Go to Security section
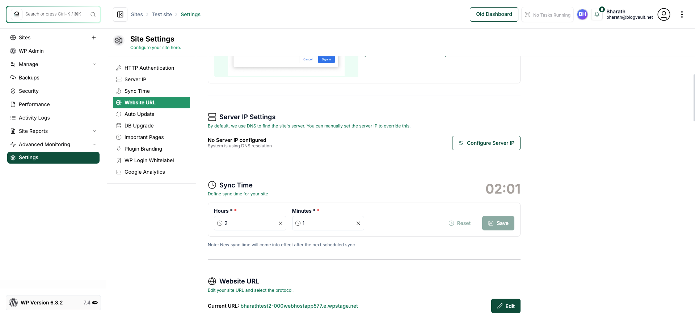Viewport: 695px width, 316px height. tap(29, 91)
